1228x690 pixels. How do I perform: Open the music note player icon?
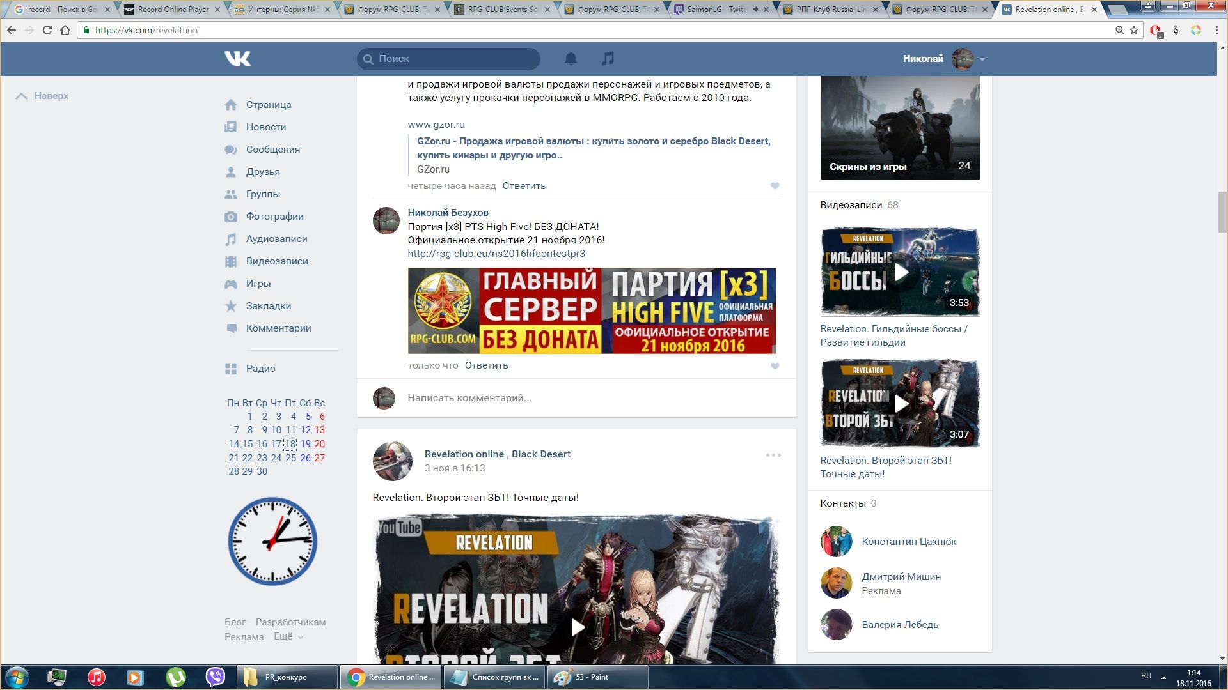608,59
